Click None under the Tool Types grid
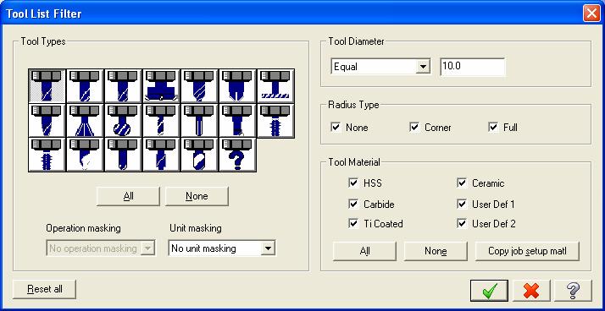605x311 pixels. pyautogui.click(x=197, y=196)
